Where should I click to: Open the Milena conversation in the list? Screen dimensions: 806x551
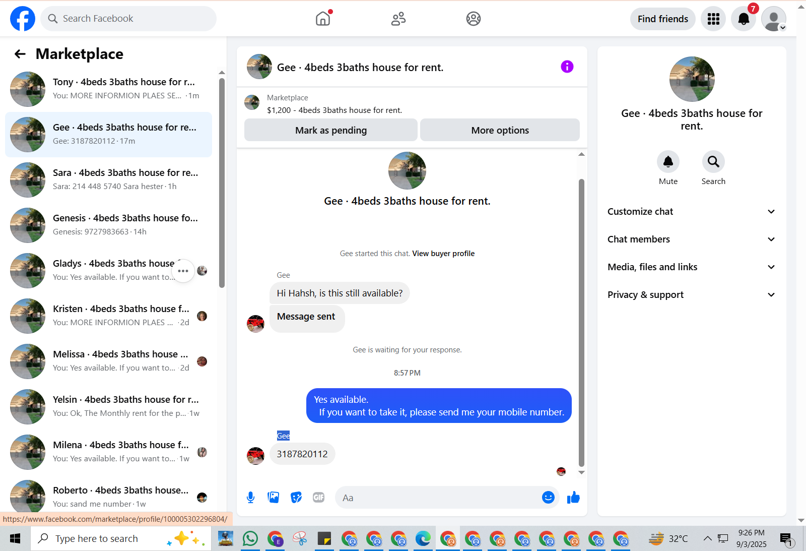(108, 452)
